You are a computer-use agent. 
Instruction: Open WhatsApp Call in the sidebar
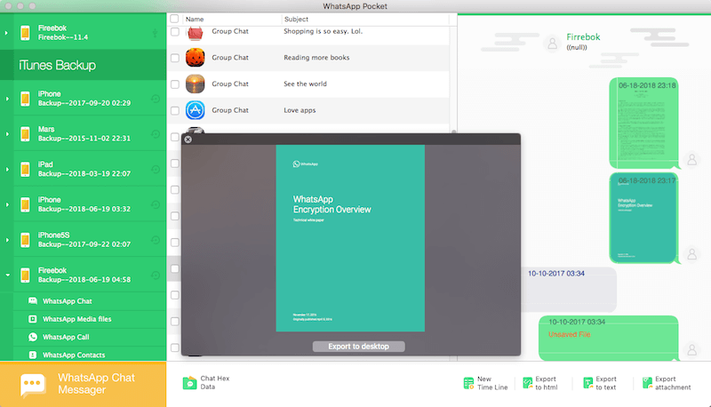pyautogui.click(x=90, y=337)
